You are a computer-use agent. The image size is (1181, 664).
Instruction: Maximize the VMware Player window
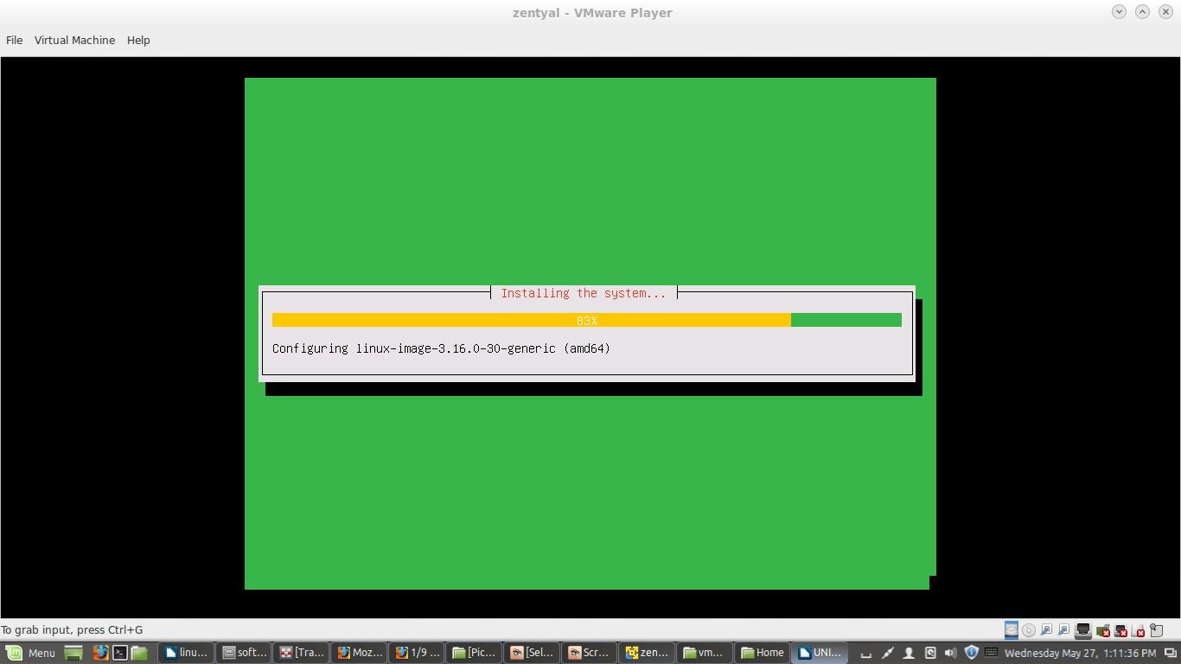pyautogui.click(x=1142, y=11)
